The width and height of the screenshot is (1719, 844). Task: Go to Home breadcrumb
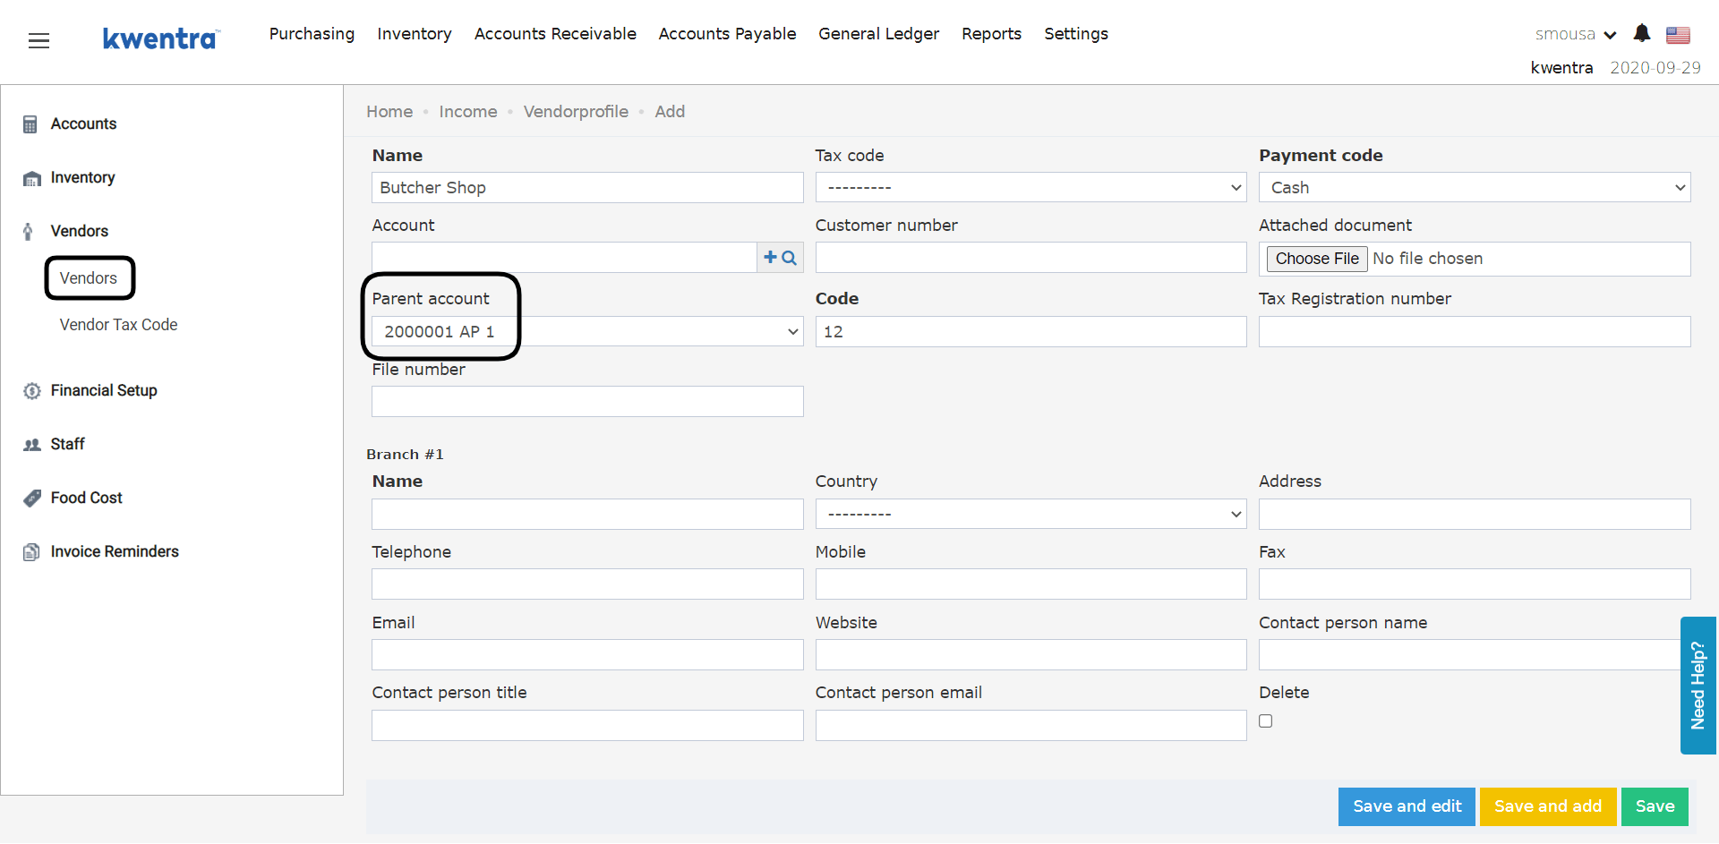click(389, 112)
